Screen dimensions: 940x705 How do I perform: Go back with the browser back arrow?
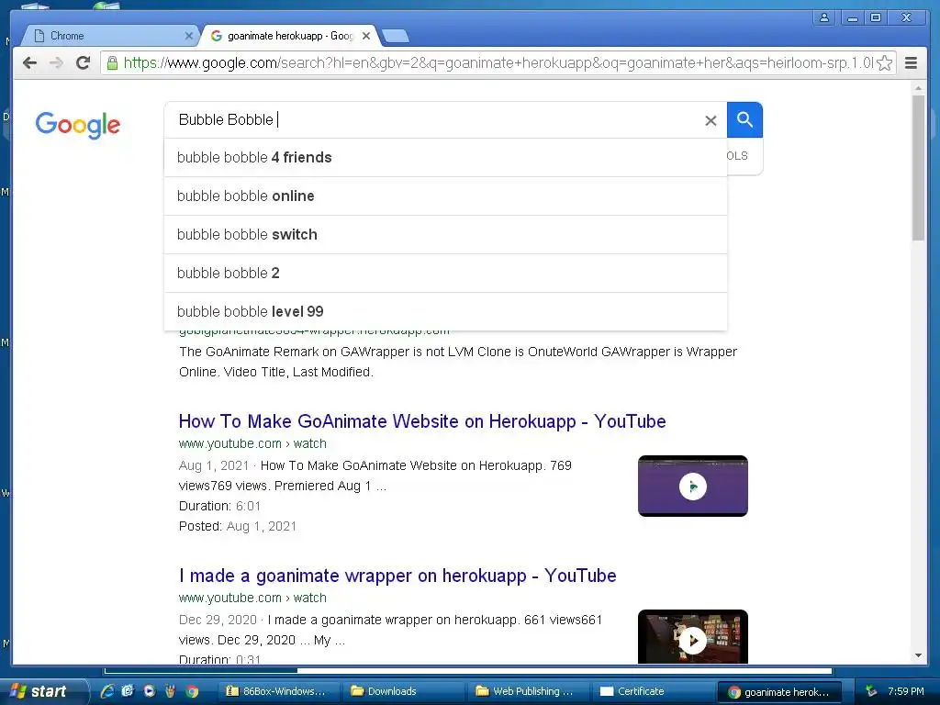coord(29,63)
